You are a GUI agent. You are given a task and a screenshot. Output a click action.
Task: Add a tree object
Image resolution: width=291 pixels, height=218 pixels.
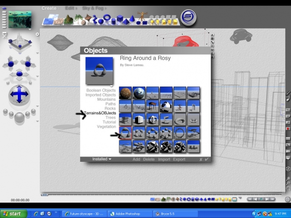(x=78, y=19)
